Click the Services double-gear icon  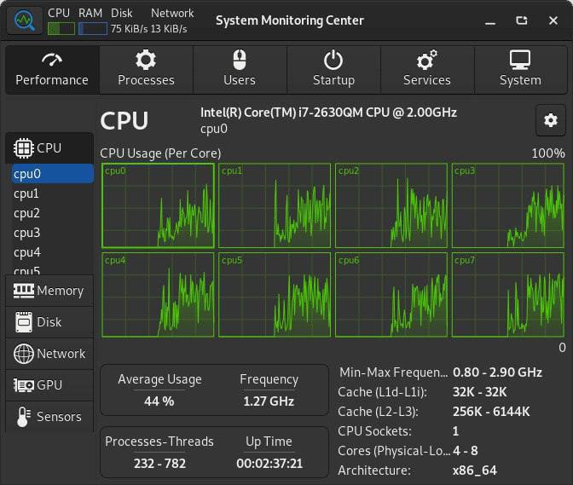click(x=427, y=60)
